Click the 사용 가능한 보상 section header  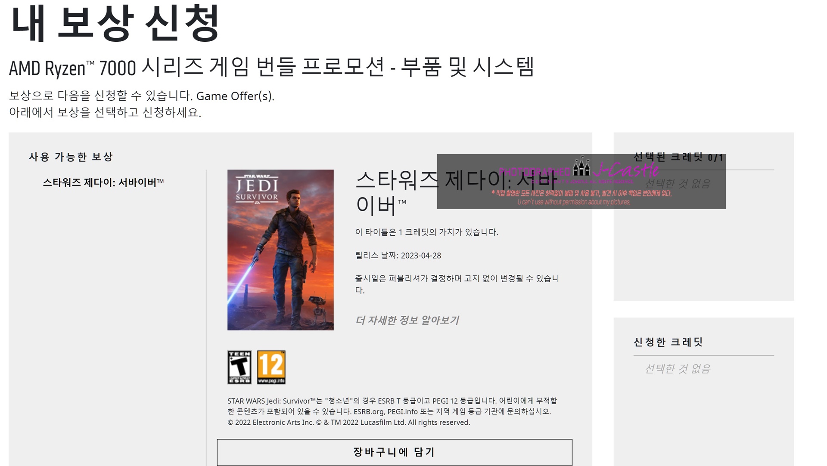pos(71,157)
